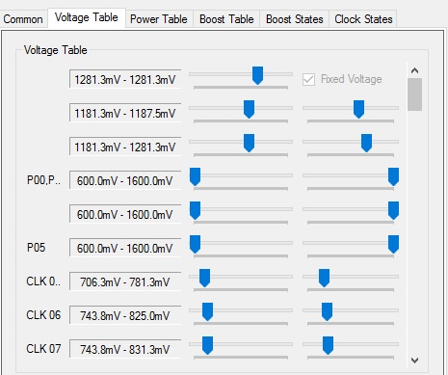Click the P05 maximum voltage slider thumb
The width and height of the screenshot is (448, 375).
393,245
